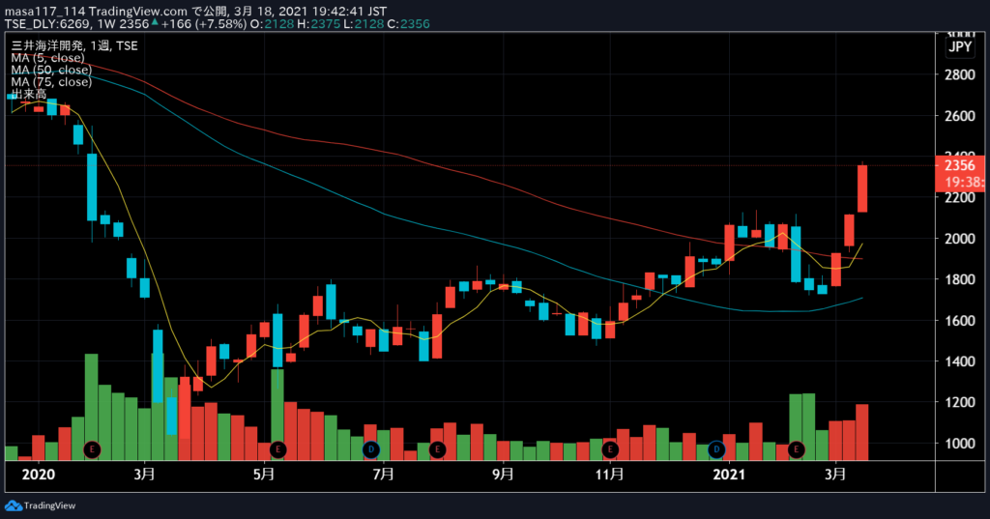Click the 9月 time axis label
The width and height of the screenshot is (990, 519).
(x=503, y=475)
